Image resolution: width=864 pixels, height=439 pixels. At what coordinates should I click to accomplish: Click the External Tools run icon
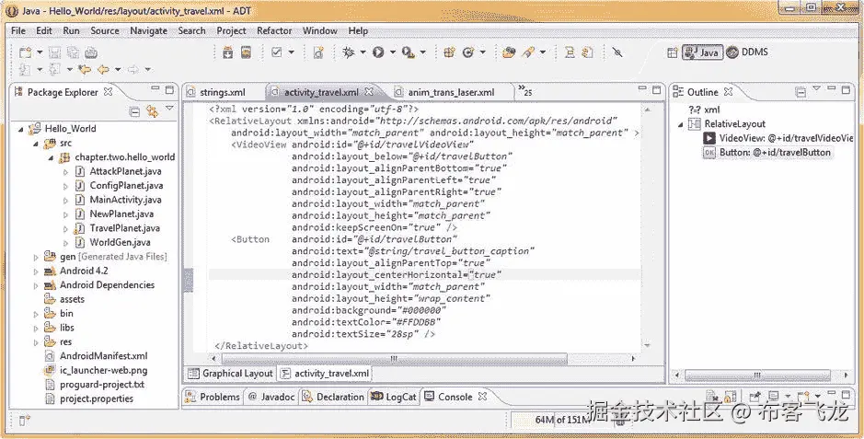408,52
